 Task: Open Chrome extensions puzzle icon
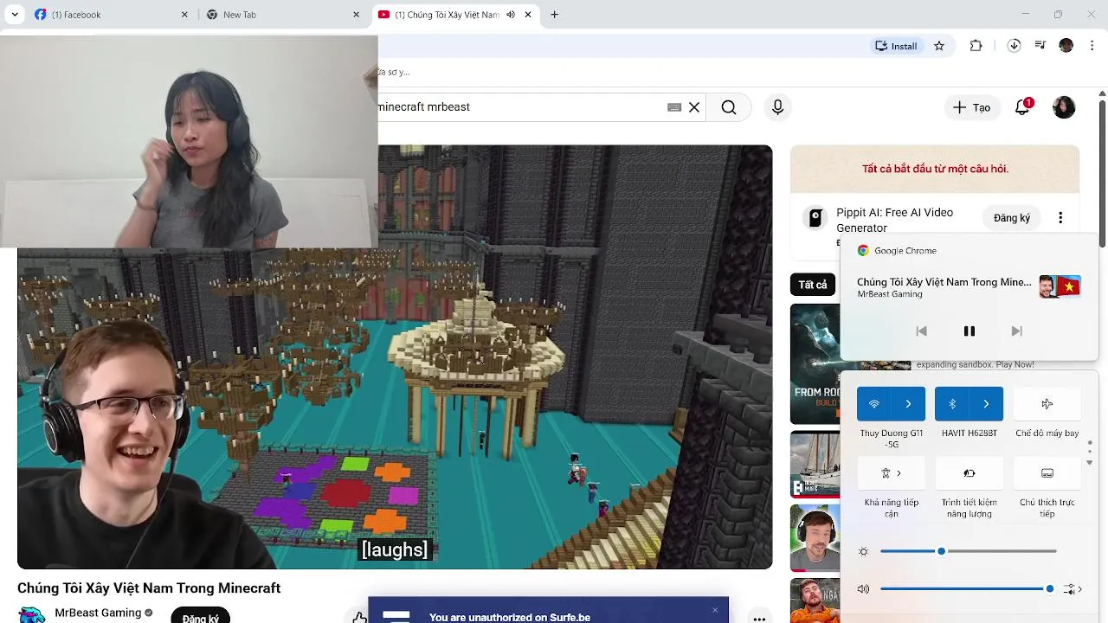click(x=976, y=46)
